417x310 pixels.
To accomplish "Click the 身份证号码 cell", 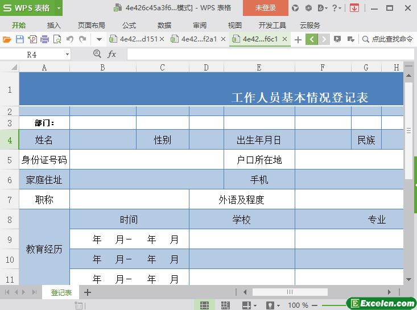I will [x=44, y=159].
